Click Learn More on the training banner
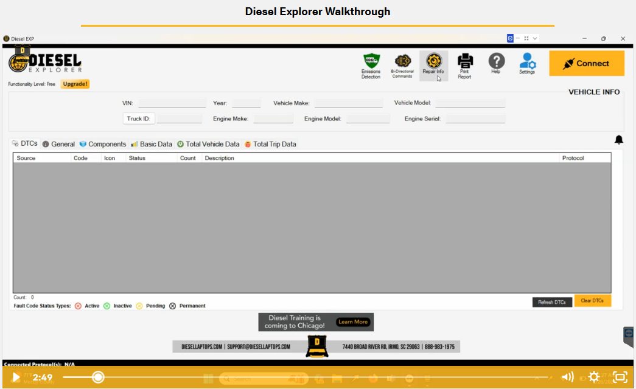 (353, 322)
